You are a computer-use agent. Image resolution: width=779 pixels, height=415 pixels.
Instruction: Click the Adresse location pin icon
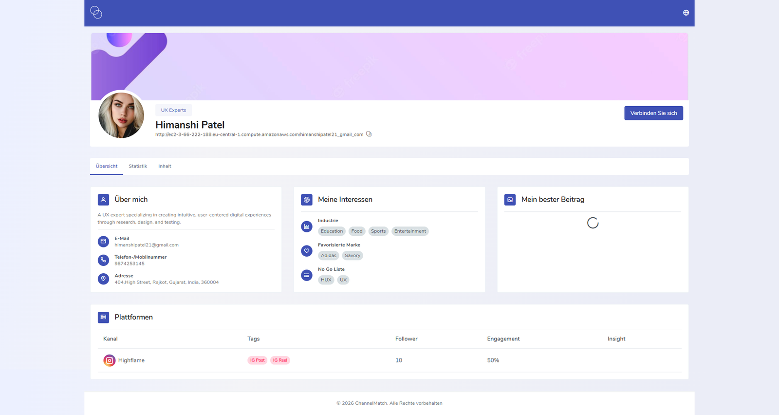[x=103, y=279]
